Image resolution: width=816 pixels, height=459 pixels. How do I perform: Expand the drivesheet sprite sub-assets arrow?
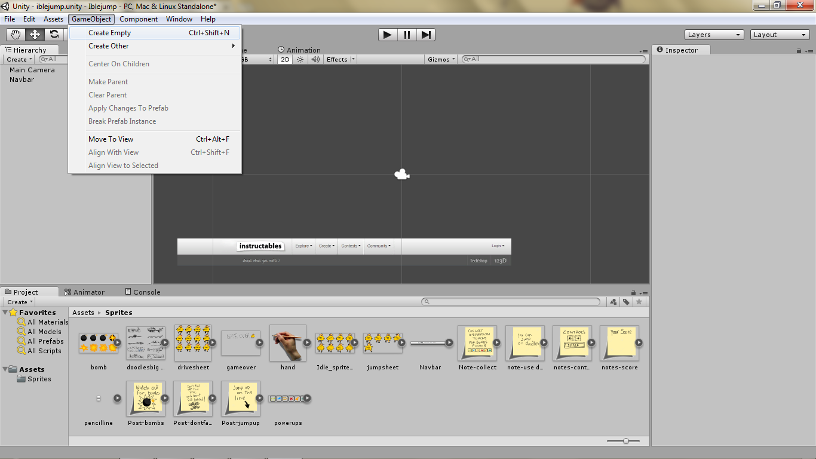211,343
